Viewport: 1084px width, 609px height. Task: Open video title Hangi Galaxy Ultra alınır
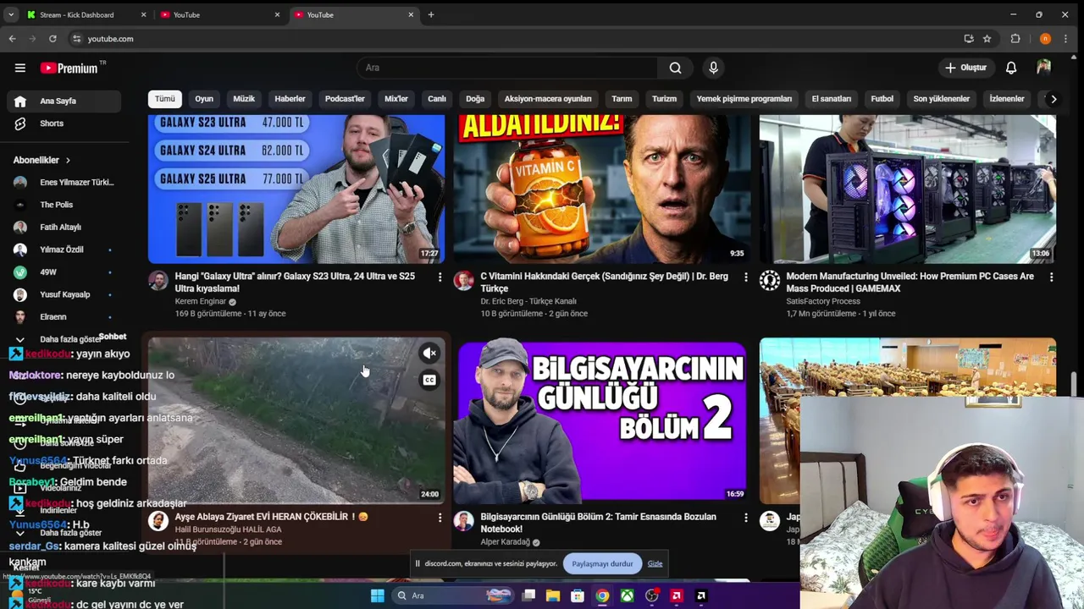click(x=295, y=283)
